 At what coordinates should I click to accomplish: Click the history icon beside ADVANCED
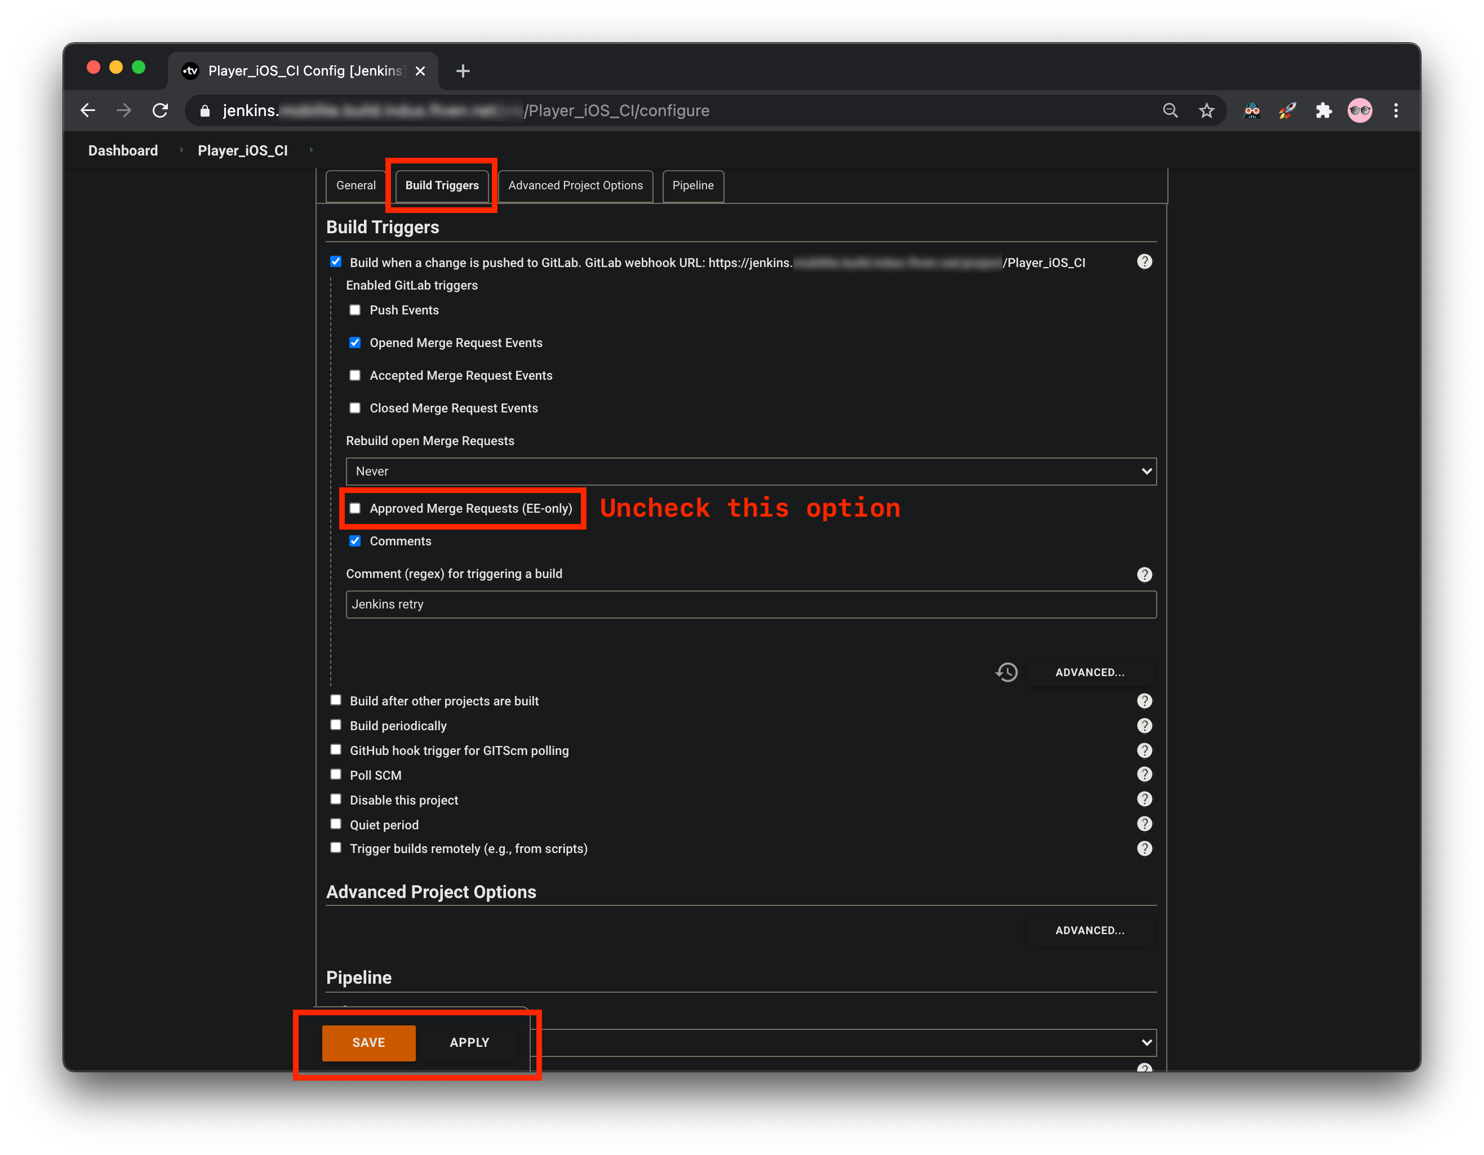(1006, 672)
